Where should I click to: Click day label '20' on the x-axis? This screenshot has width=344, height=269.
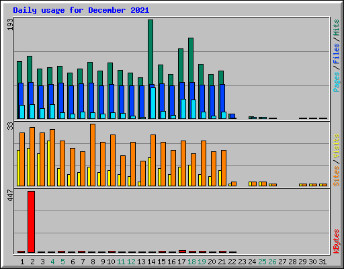[x=212, y=262]
